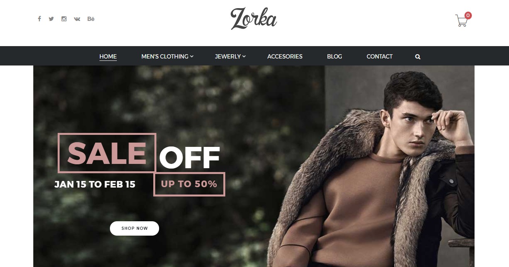Image resolution: width=509 pixels, height=267 pixels.
Task: Visit the Blog page
Action: (334, 57)
